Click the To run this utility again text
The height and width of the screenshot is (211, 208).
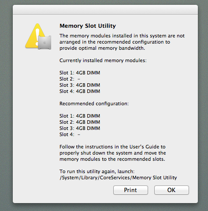[97, 171]
